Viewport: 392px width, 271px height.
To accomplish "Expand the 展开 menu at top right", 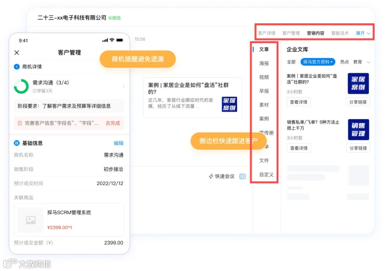I will coord(361,33).
